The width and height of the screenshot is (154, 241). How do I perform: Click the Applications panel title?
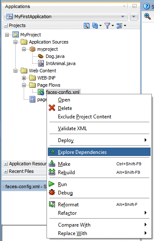17,6
